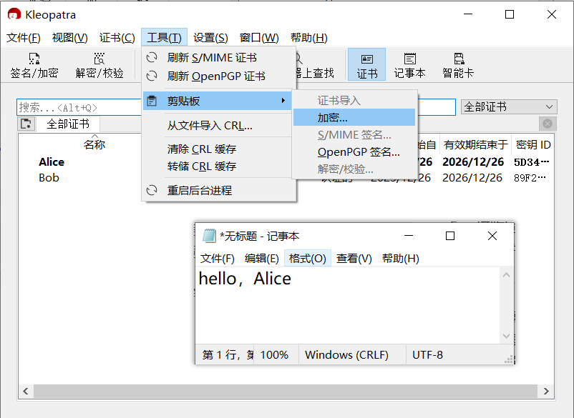Select the Alice certificate row
This screenshot has width=574, height=418.
click(52, 162)
